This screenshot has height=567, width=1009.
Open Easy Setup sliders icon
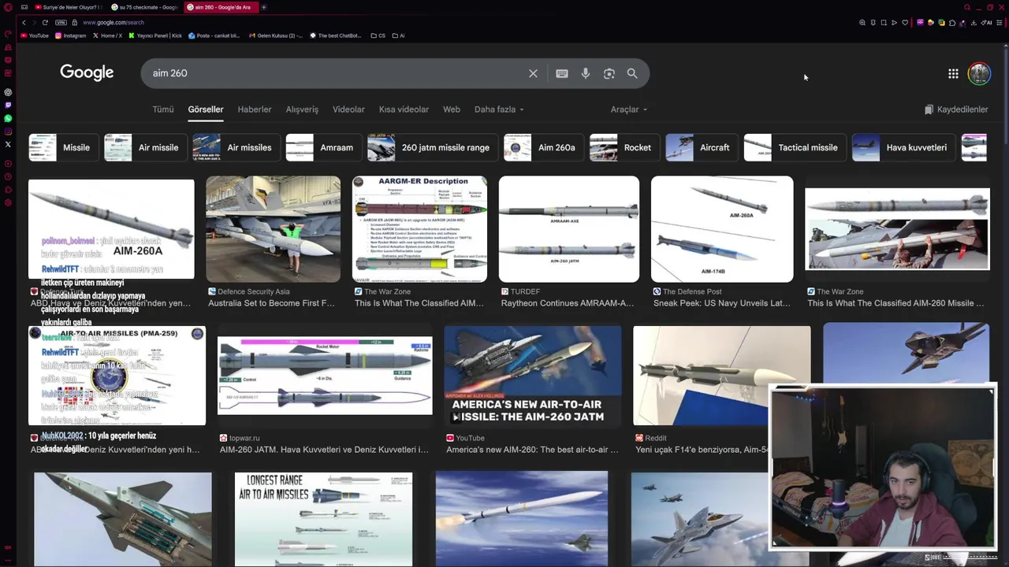click(998, 22)
